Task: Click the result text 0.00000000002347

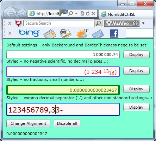Action: click(27, 134)
